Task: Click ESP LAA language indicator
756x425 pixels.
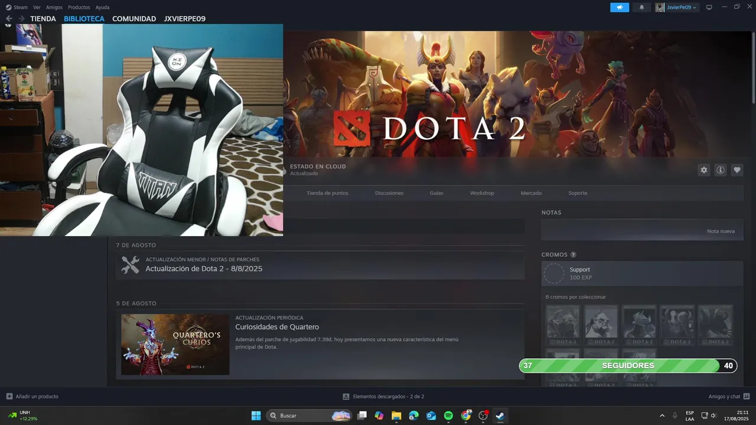Action: pos(690,416)
